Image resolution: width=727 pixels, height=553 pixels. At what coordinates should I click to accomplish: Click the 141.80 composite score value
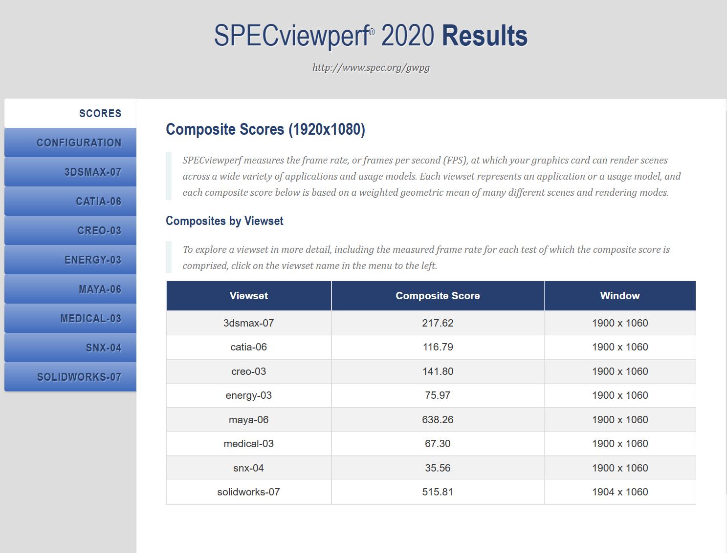coord(438,371)
